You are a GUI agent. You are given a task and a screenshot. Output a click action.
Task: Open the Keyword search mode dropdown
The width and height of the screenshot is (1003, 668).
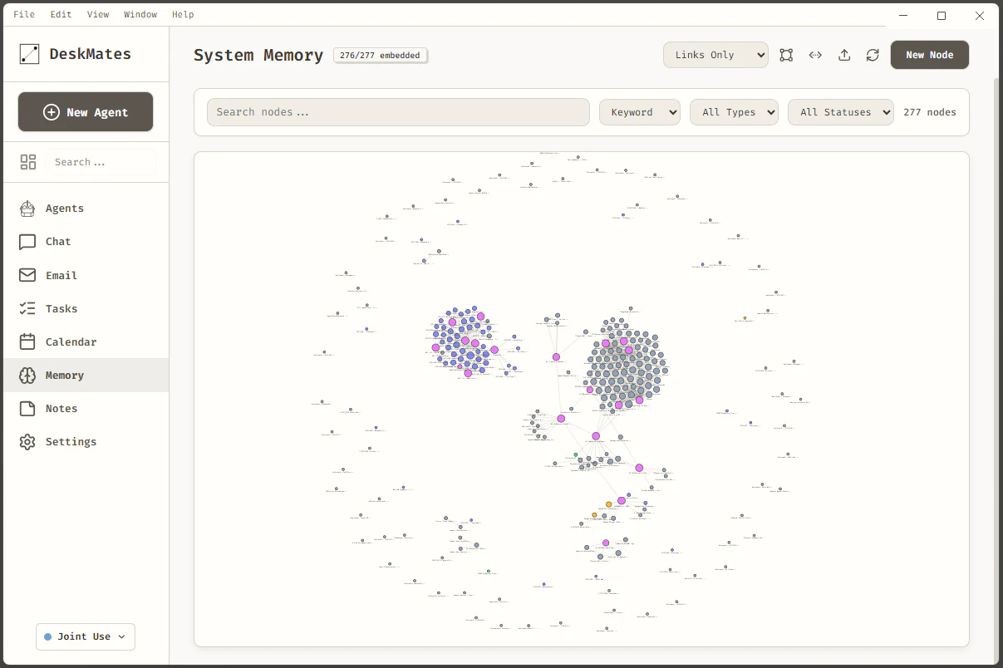[640, 112]
